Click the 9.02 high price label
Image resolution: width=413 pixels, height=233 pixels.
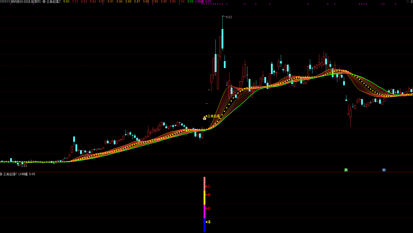pos(229,17)
